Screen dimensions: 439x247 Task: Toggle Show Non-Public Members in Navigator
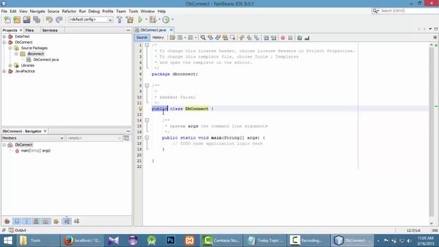36,221
